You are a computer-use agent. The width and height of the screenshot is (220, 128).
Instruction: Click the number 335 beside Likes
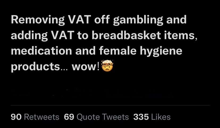141,117
